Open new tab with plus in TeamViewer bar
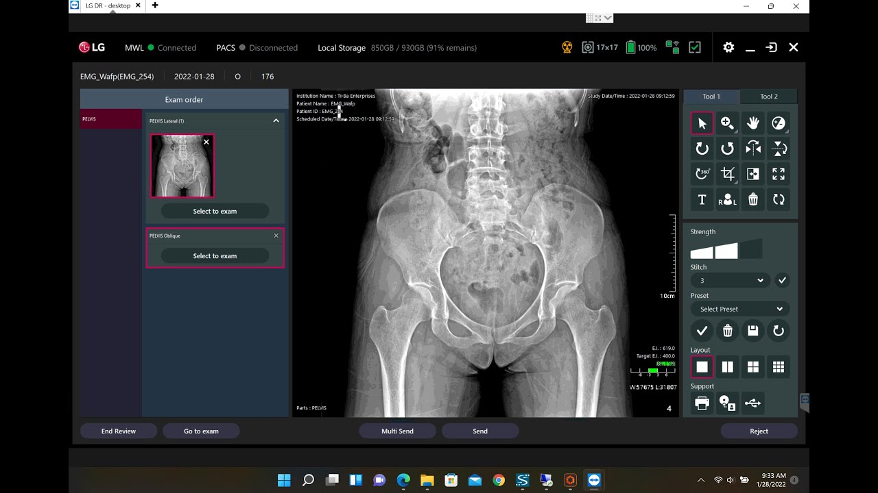This screenshot has width=878, height=493. click(x=155, y=5)
